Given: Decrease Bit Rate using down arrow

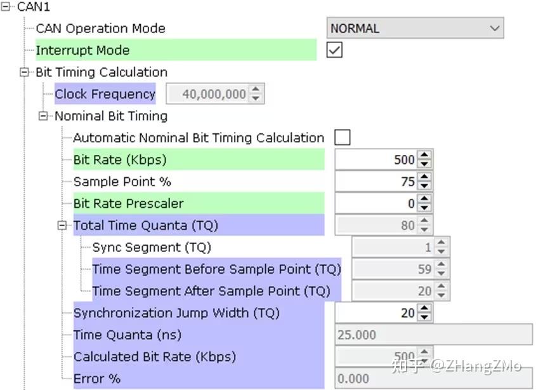Looking at the screenshot, I should point(424,164).
